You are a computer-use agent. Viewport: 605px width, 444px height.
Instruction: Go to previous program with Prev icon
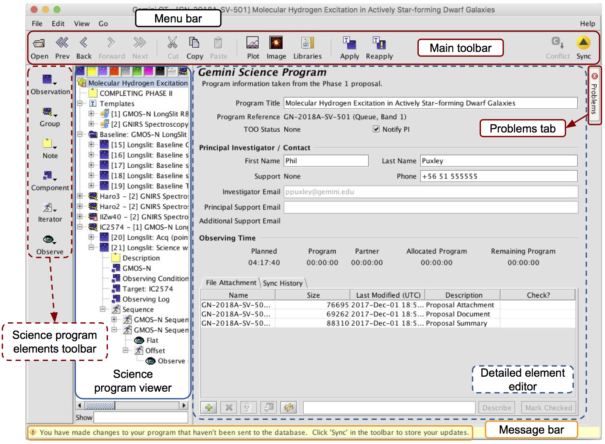62,42
